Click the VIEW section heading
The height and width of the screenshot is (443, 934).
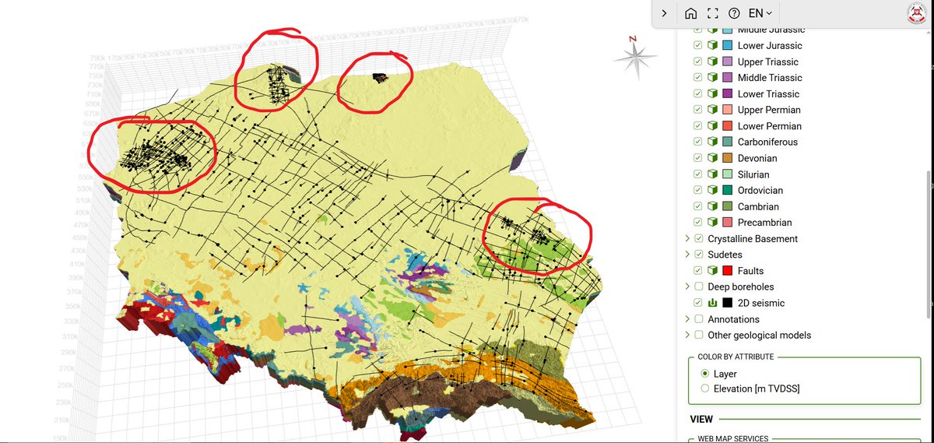click(701, 420)
